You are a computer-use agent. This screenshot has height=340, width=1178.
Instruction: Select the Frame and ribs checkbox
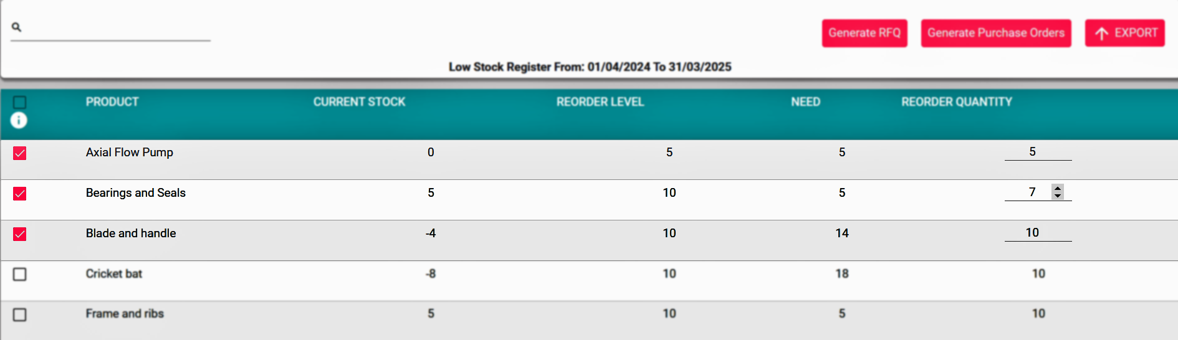tap(20, 315)
